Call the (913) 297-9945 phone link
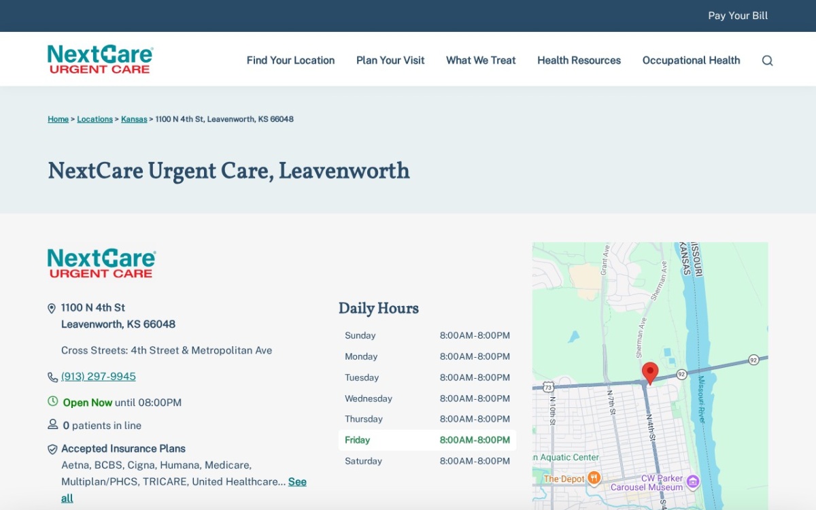The image size is (816, 510). pyautogui.click(x=99, y=377)
